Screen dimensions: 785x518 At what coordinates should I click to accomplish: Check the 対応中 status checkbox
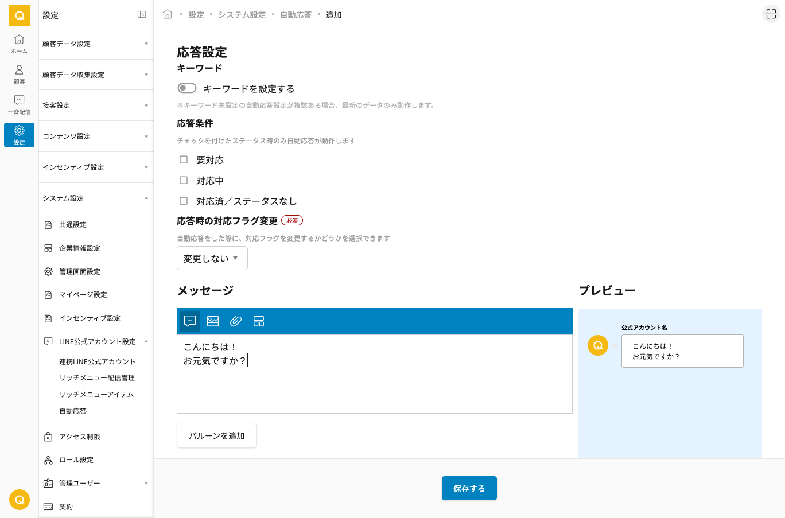point(184,181)
